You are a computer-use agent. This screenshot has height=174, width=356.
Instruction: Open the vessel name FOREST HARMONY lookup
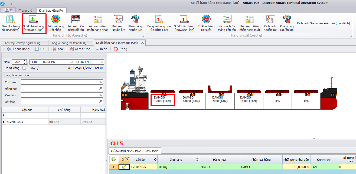tap(71, 62)
